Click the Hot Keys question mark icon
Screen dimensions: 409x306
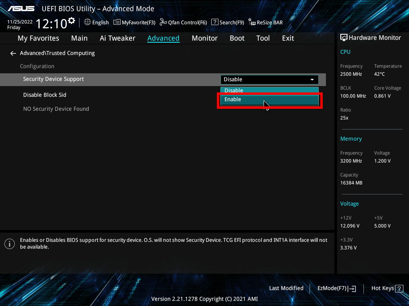399,288
